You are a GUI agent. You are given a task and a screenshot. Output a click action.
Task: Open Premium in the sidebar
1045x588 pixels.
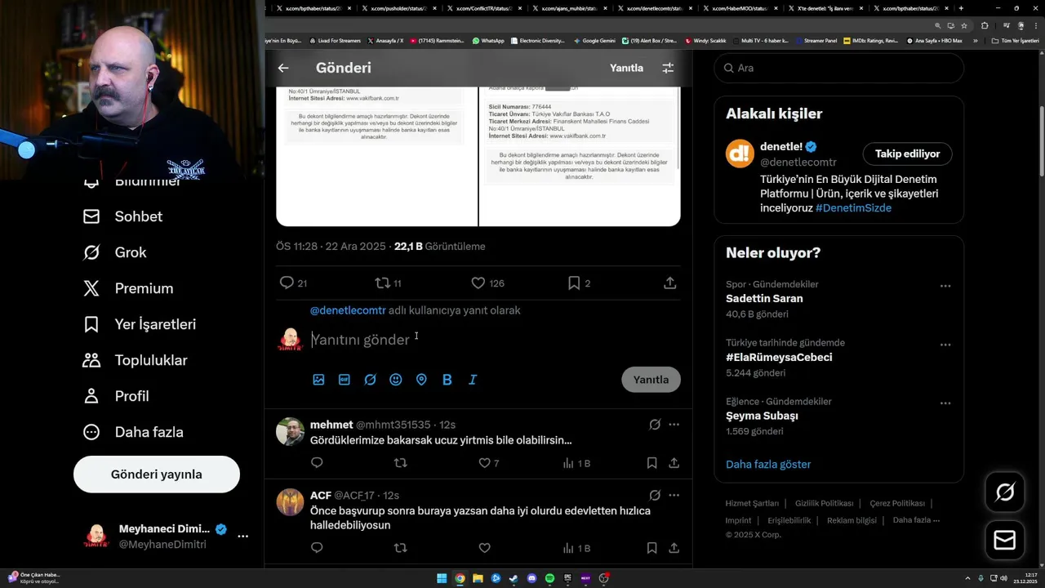(128, 288)
